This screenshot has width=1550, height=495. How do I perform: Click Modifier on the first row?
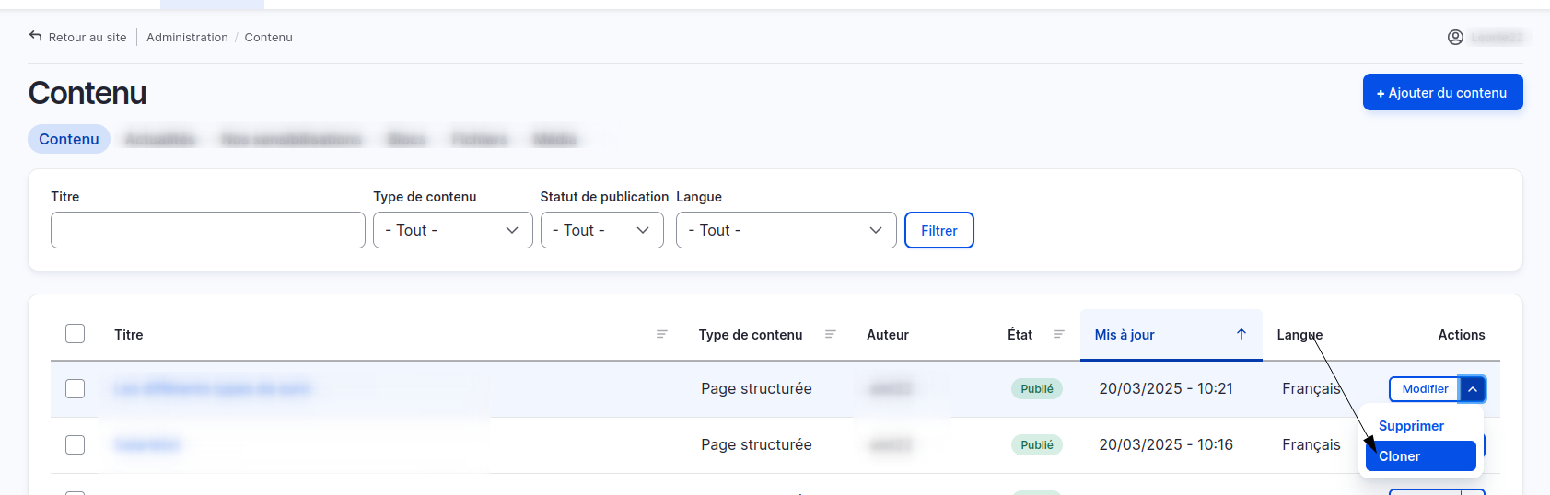[x=1425, y=389]
